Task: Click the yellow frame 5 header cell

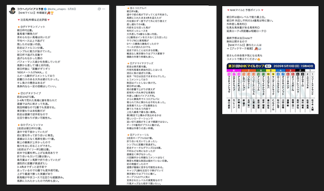Action: coord(271,71)
